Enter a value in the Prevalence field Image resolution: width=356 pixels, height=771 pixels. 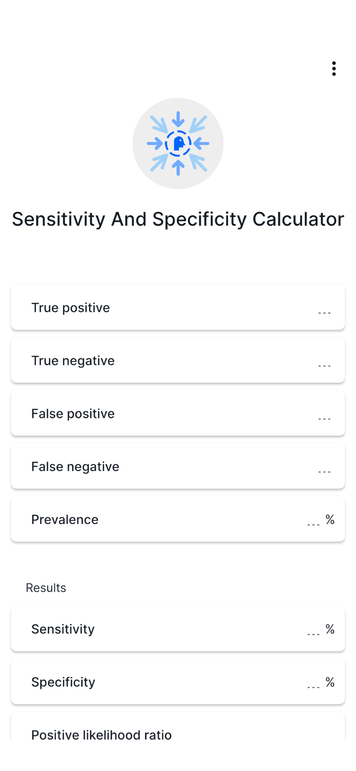tap(178, 519)
